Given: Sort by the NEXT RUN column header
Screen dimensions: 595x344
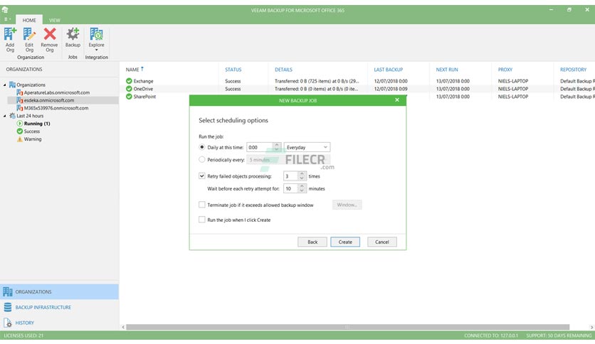Looking at the screenshot, I should point(447,70).
